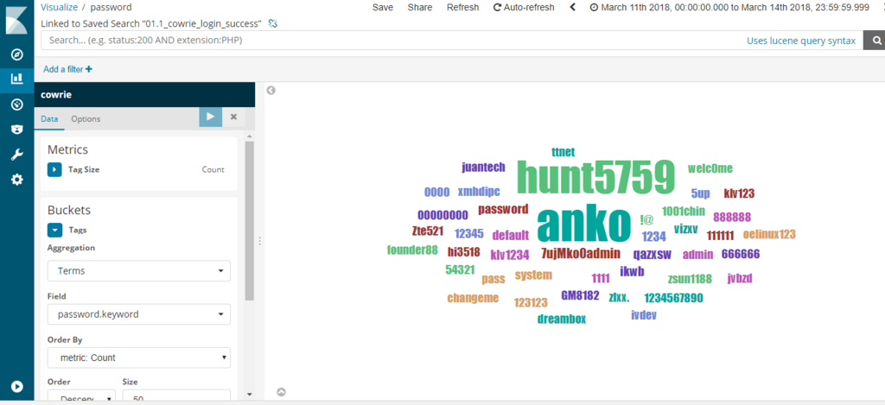Image resolution: width=885 pixels, height=405 pixels.
Task: Click the tag 'hi3518'
Action: pos(463,252)
